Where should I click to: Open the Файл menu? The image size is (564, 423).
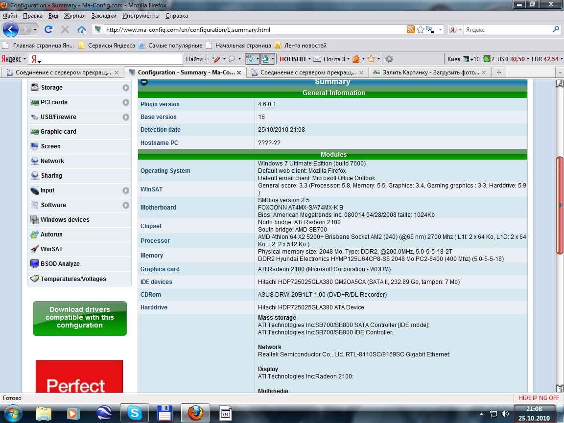pos(10,16)
